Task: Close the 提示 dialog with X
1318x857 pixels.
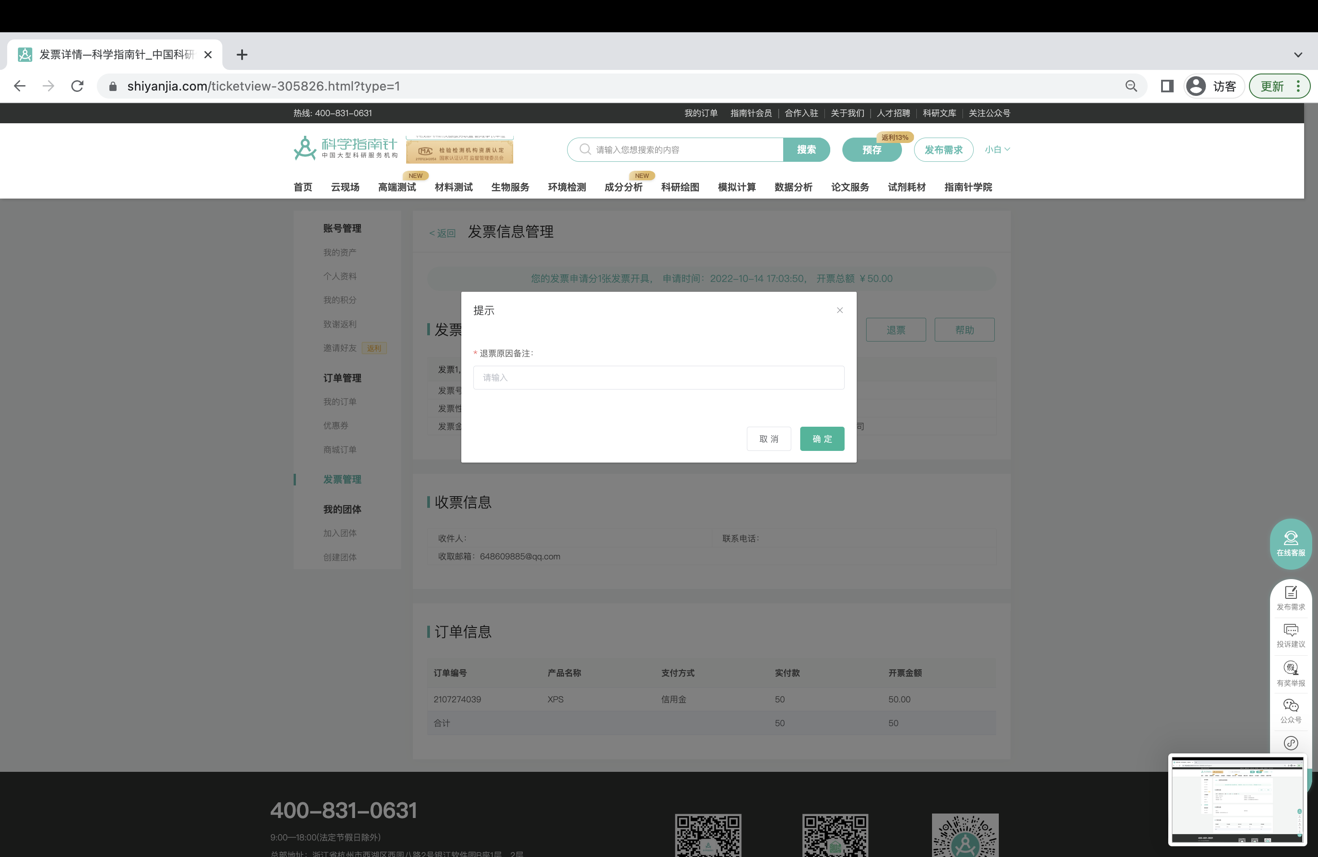Action: tap(840, 310)
